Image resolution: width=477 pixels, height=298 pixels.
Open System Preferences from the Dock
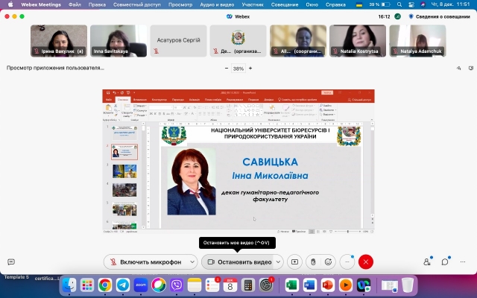[x=266, y=285]
